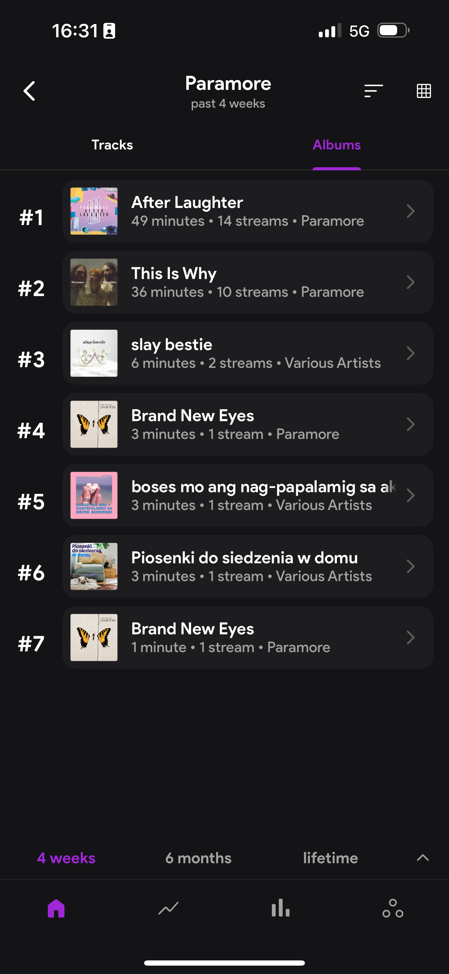The image size is (449, 974).
Task: Tap the 5G network status indicator
Action: point(359,31)
